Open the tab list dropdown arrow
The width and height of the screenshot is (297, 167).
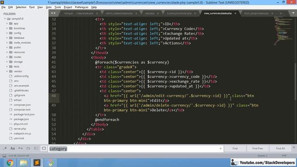click(x=293, y=13)
